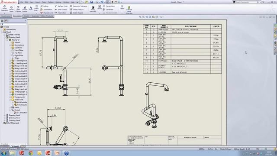Screen dimensions: 277x156
Task: Expand the Drawing View4 node
Action: point(5,120)
